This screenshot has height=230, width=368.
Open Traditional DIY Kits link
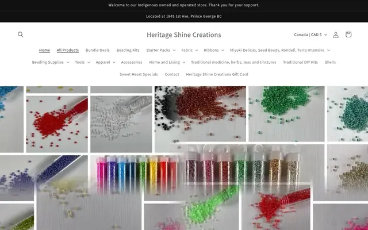pos(300,62)
